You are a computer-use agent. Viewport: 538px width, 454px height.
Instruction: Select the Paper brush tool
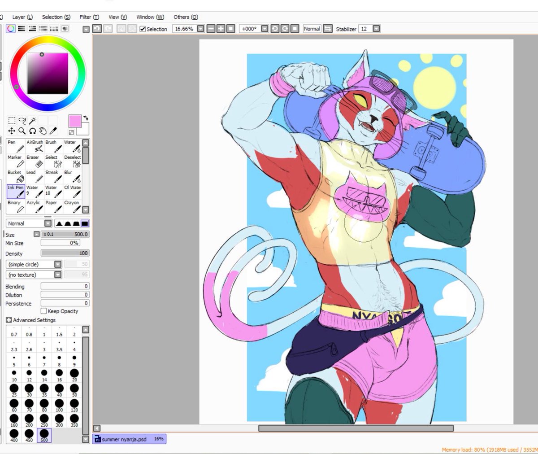click(x=53, y=206)
